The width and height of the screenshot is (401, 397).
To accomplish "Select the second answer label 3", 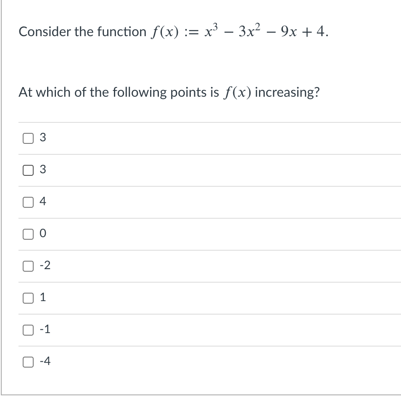I will point(42,170).
